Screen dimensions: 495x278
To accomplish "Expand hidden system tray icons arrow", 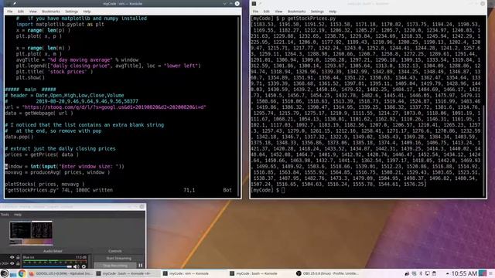I will point(447,273).
